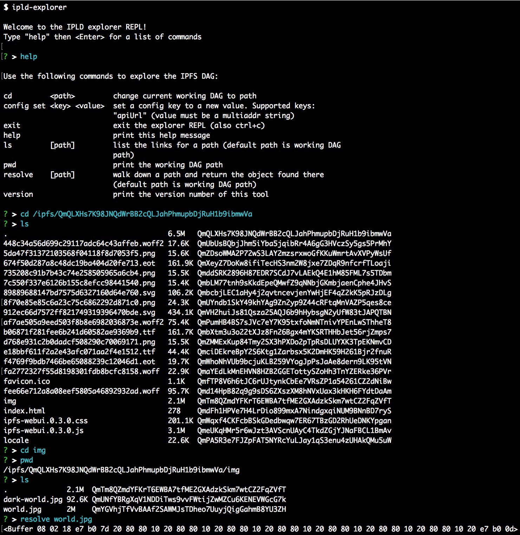The width and height of the screenshot is (520, 535).
Task: Click the 448c34a56d699c29117adc64c43affeb.woff2 file name
Action: [84, 244]
